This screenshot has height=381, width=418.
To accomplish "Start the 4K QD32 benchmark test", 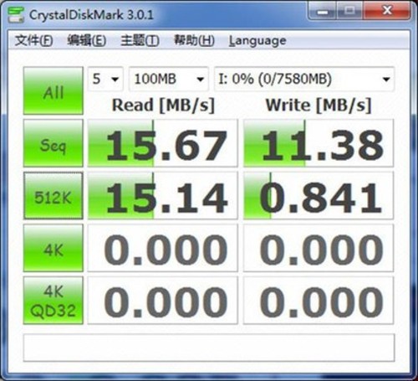I will [54, 301].
